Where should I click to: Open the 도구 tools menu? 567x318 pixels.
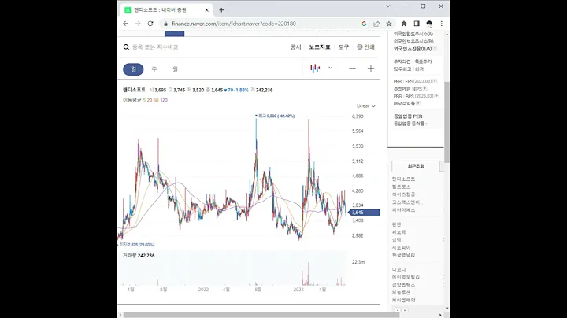point(343,47)
